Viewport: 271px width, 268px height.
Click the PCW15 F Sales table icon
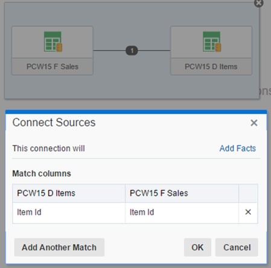pos(53,42)
